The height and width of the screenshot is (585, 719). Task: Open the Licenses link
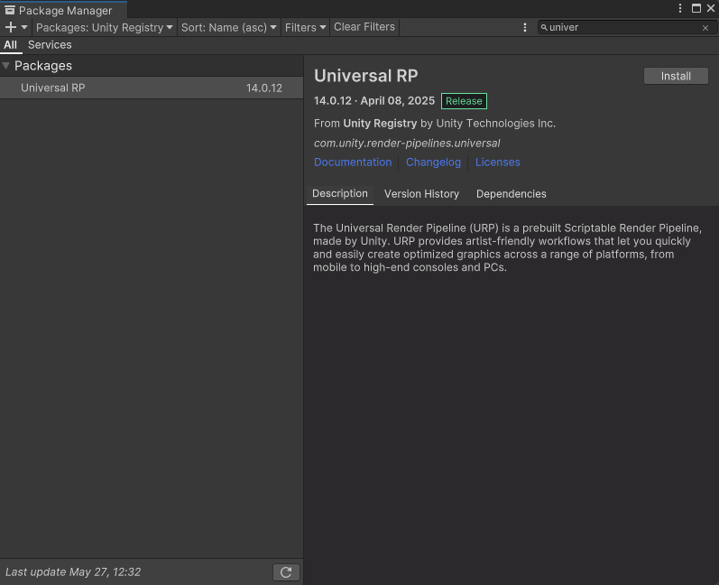[497, 162]
